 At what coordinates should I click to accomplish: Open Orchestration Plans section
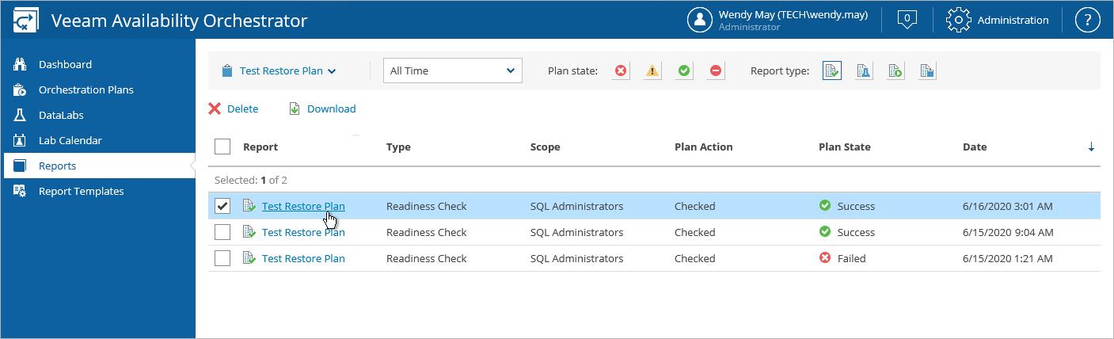[x=86, y=90]
